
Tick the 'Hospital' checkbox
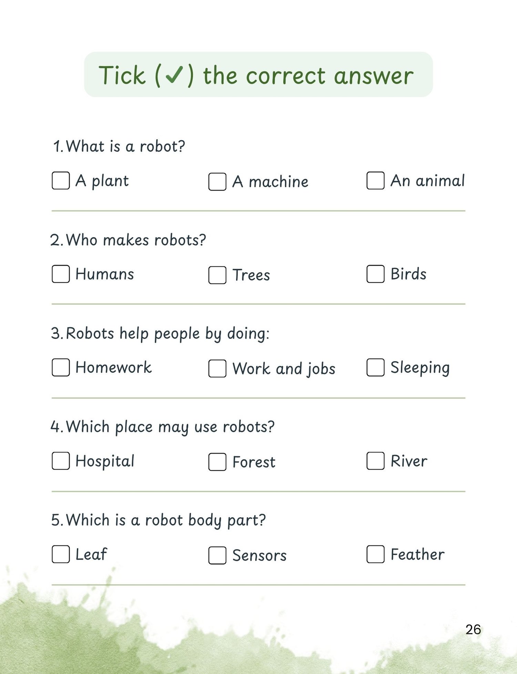click(61, 461)
